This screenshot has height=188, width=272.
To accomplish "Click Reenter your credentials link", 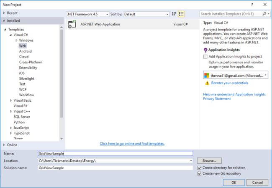I will pos(229,83).
